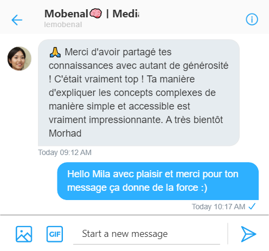Attach a photo with the image icon
The width and height of the screenshot is (269, 251).
[24, 234]
